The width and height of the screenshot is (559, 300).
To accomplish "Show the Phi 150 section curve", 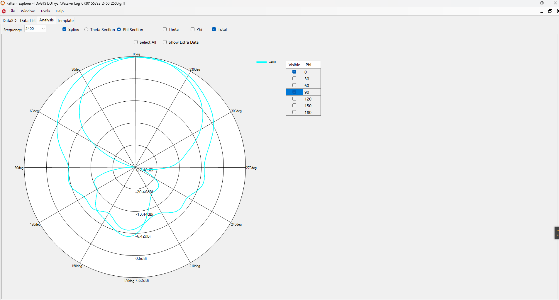I will pos(294,105).
